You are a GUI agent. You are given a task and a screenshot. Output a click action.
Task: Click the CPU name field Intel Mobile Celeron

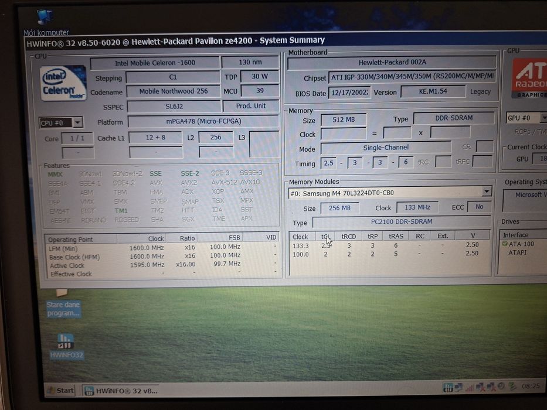(x=155, y=63)
